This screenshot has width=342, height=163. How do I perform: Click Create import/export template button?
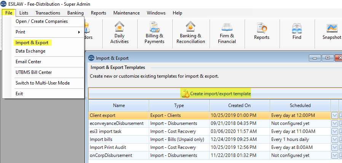coord(216,94)
